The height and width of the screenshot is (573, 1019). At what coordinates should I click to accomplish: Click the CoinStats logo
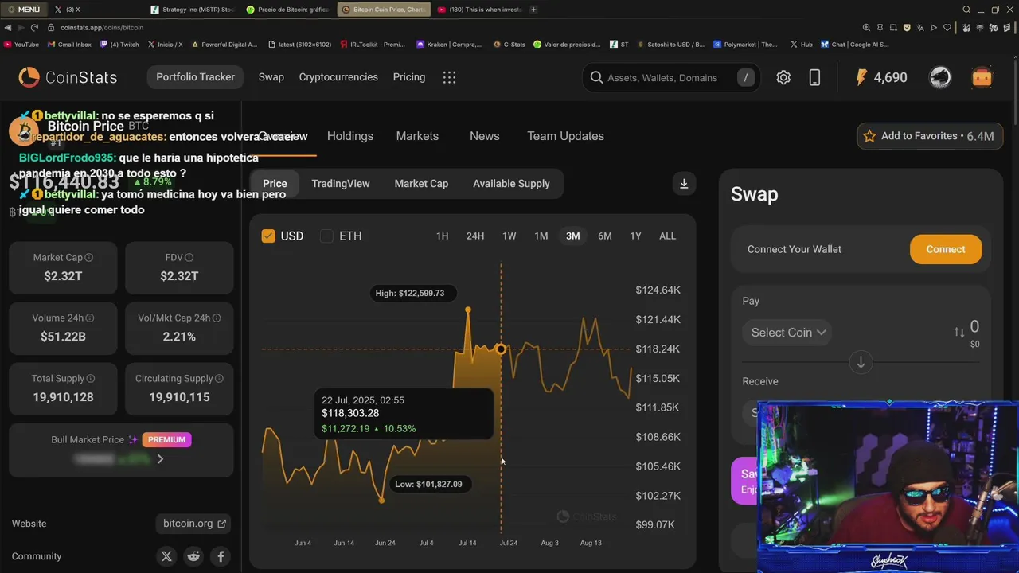pos(68,77)
